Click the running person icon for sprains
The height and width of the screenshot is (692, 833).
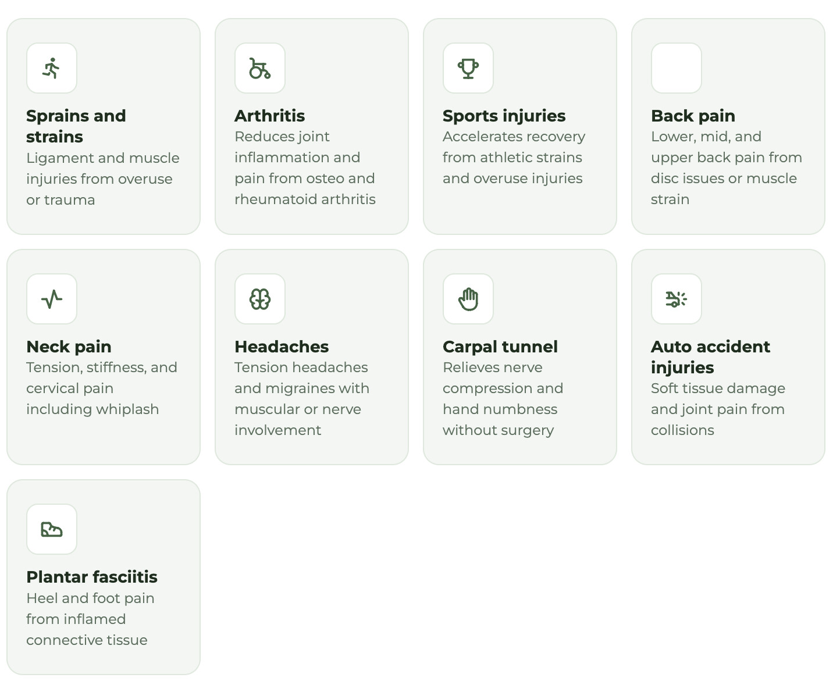[52, 68]
